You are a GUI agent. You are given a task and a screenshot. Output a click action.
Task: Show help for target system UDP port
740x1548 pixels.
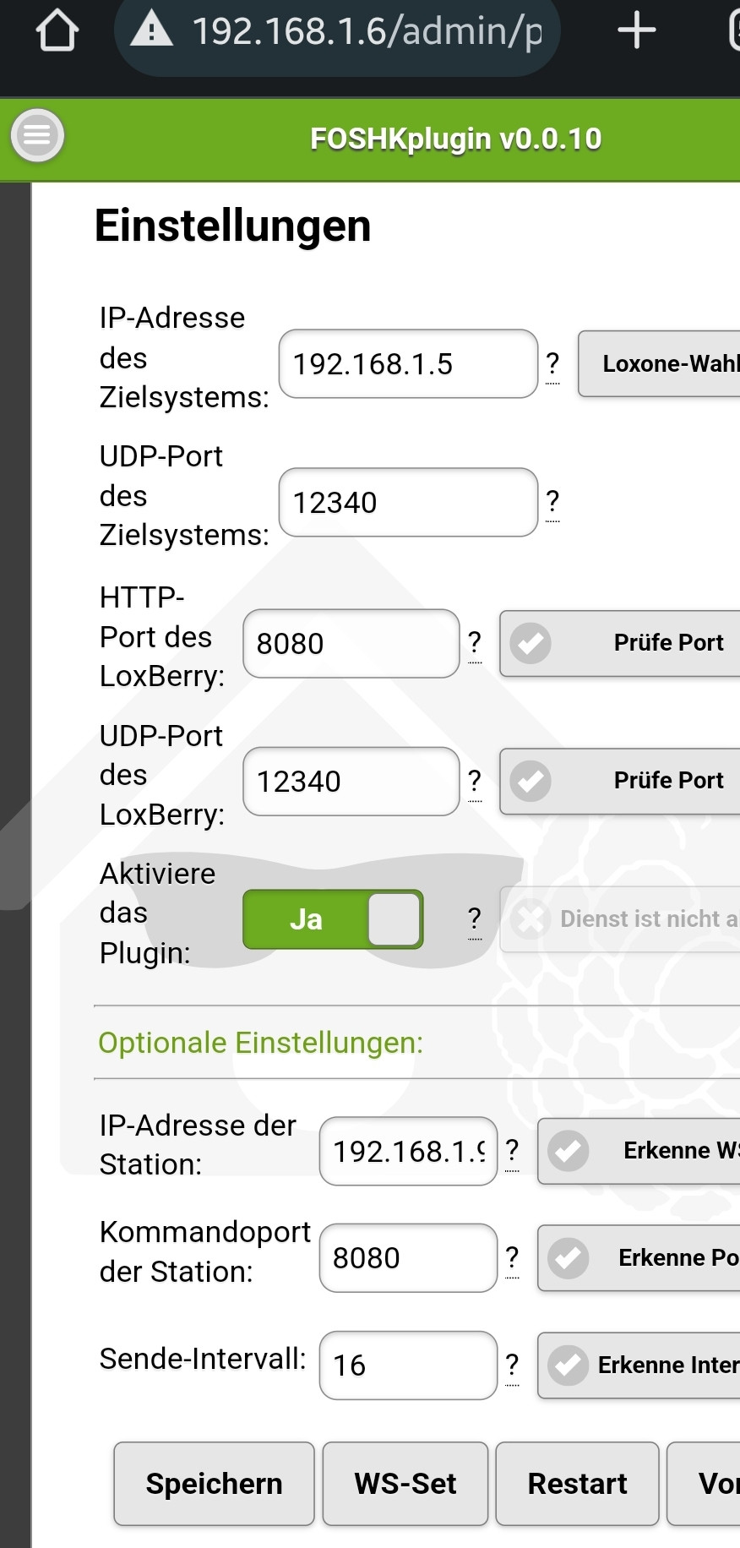[552, 502]
